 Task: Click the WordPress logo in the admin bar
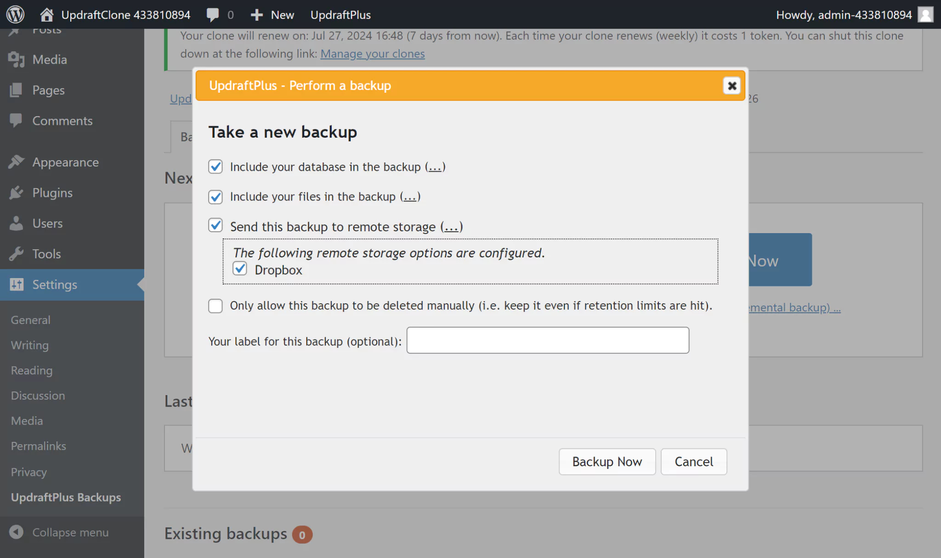[x=15, y=14]
